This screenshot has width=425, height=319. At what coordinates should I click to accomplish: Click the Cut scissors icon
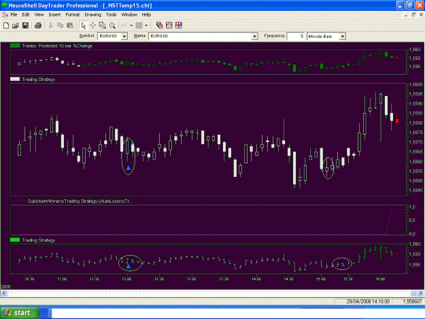click(51, 25)
